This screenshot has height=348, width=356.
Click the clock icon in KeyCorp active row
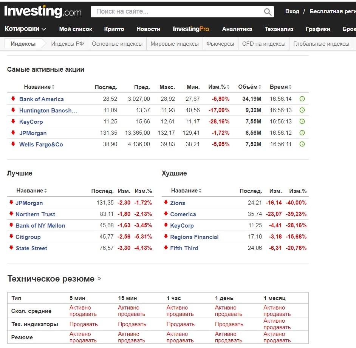click(x=302, y=122)
